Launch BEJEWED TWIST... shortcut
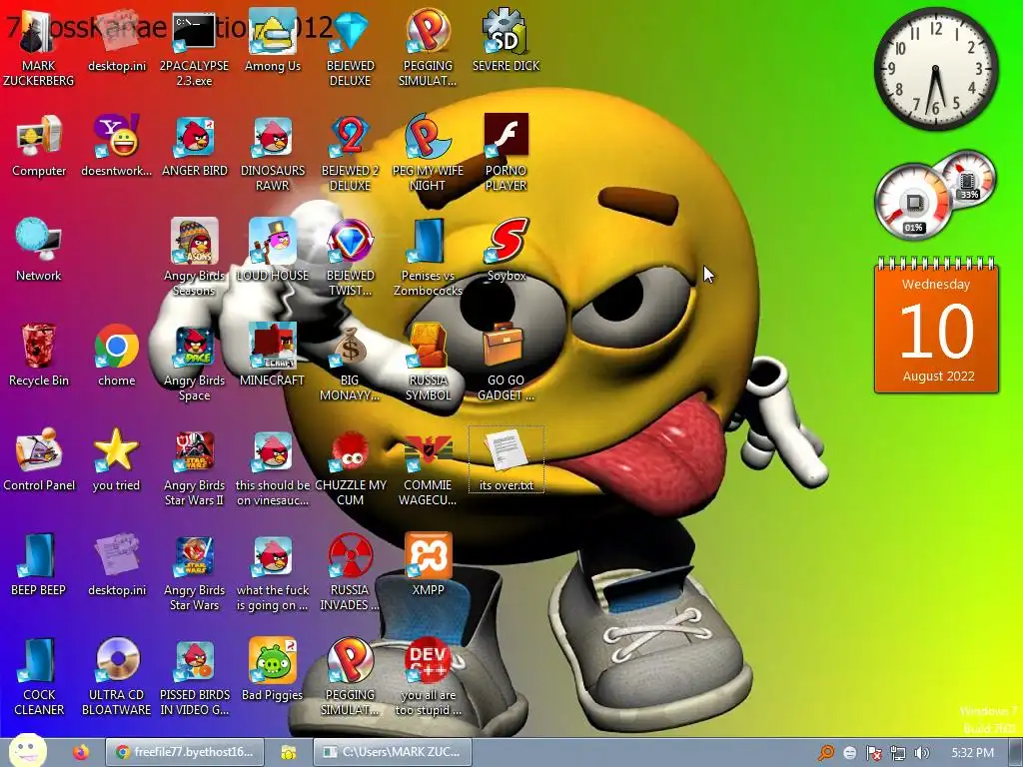The width and height of the screenshot is (1023, 767). (x=351, y=259)
